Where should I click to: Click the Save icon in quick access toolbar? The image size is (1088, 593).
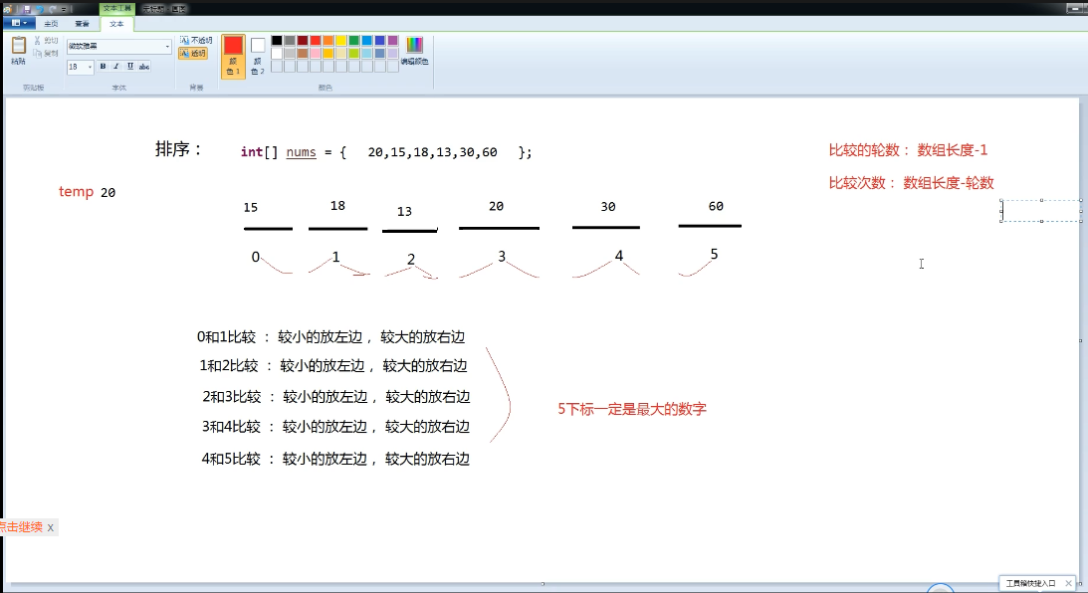26,9
